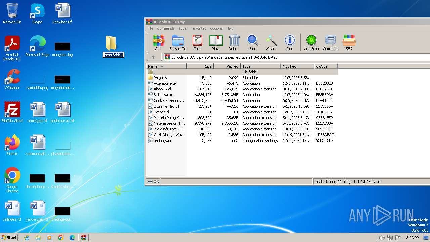Viewport: 430px width, 242px height.
Task: Open the Options menu
Action: (216, 28)
